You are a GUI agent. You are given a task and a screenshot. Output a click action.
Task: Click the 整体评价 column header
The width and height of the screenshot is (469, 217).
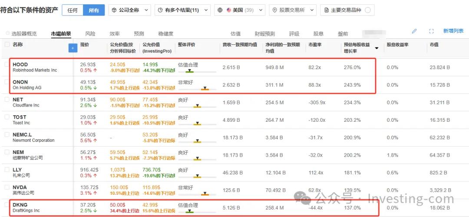[186, 45]
